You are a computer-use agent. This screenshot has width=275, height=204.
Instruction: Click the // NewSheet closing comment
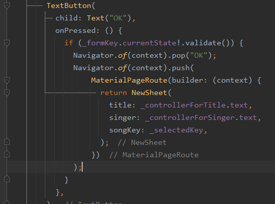click(142, 142)
